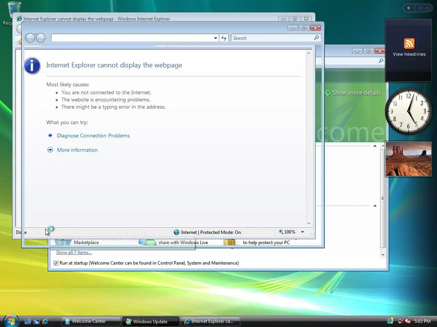Click into the Search text field

pos(272,38)
